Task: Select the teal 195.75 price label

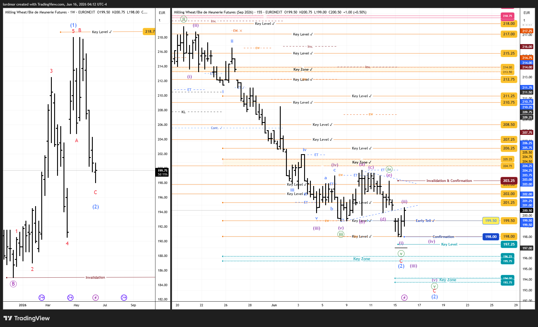Action: tap(508, 261)
